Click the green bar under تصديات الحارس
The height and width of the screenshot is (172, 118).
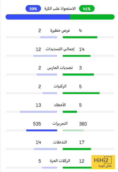[78, 74]
